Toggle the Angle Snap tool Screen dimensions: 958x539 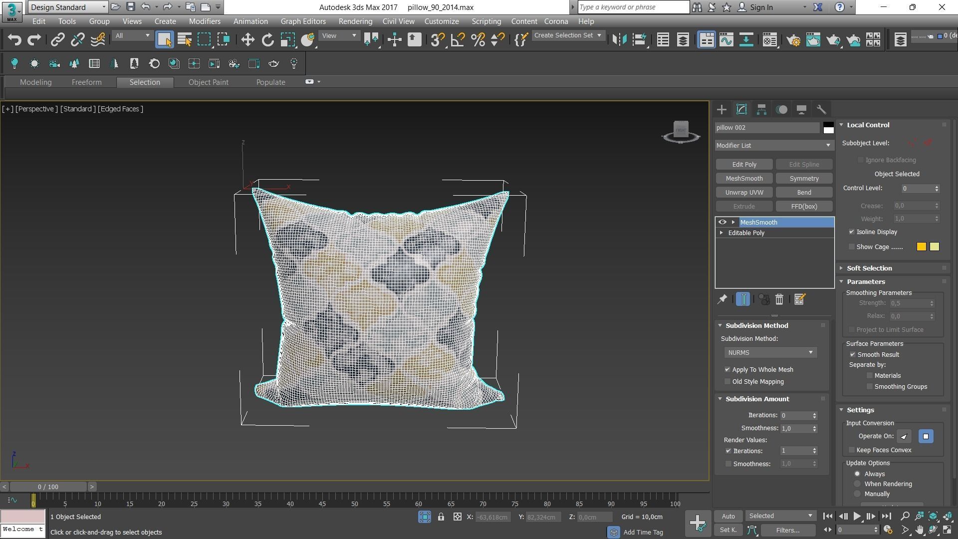(458, 39)
